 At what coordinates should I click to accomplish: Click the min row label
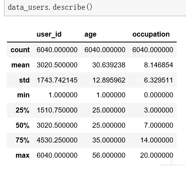23,95
